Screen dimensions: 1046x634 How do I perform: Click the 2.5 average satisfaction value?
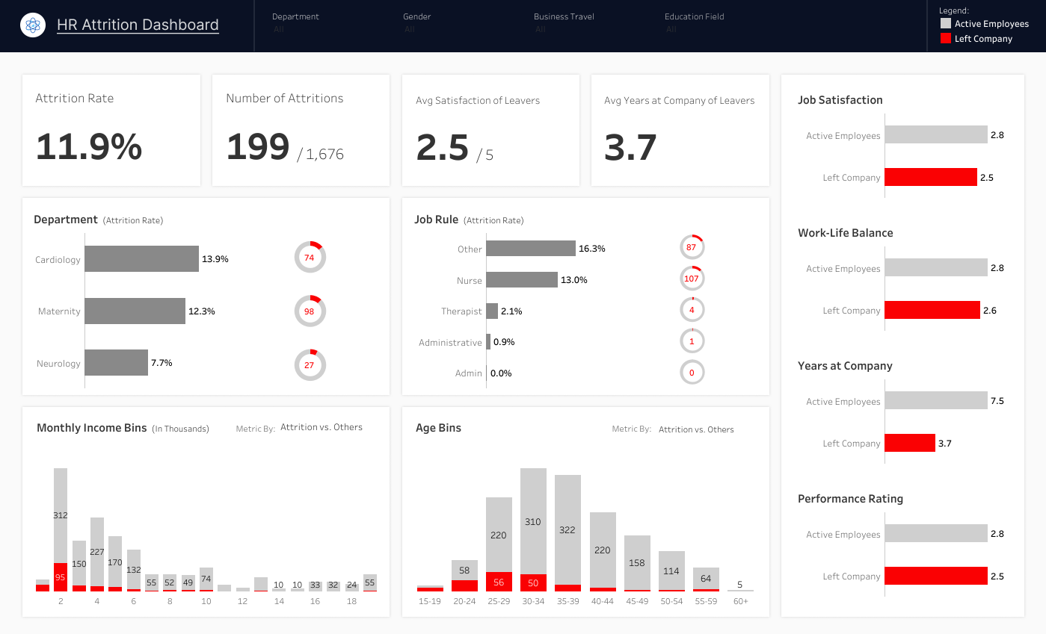coord(442,147)
